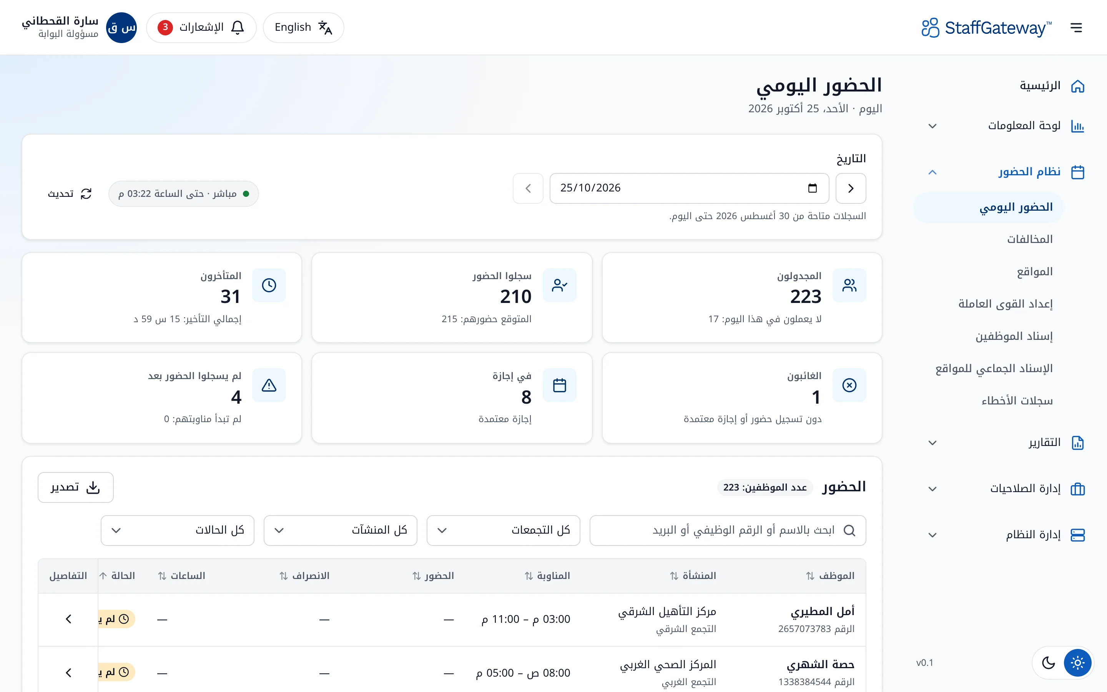This screenshot has width=1107, height=692.
Task: Sort by الحالة column
Action: point(117,576)
